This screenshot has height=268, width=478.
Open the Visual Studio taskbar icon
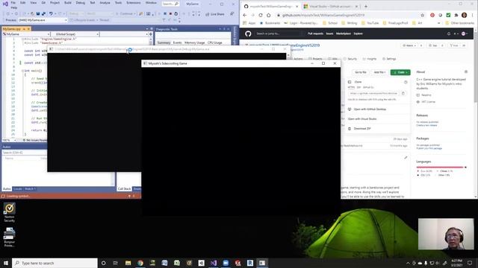(214, 263)
